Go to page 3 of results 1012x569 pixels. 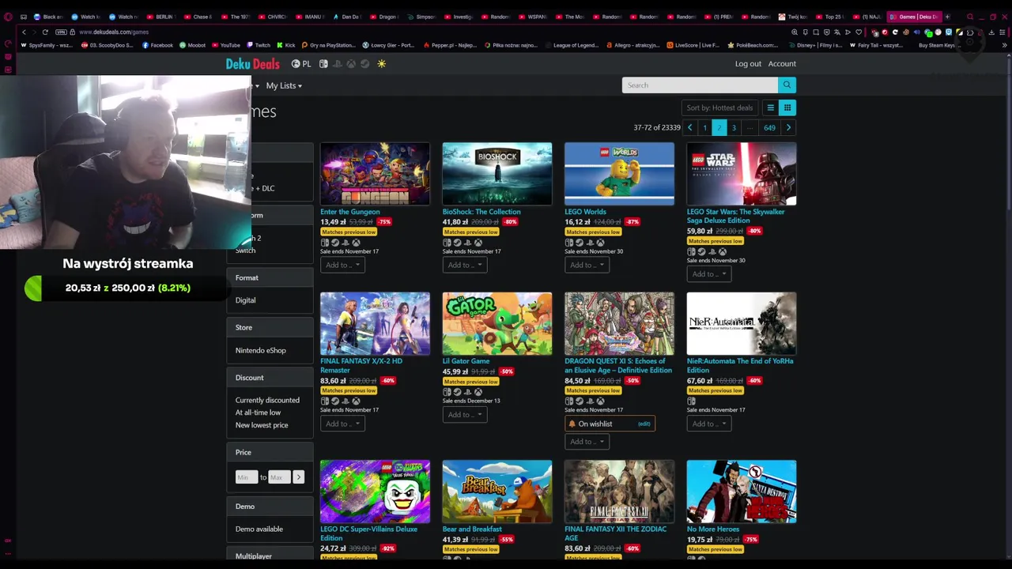pos(734,127)
